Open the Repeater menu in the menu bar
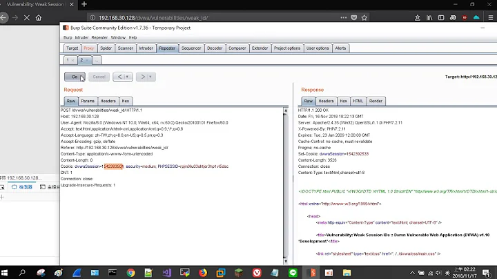497x279 pixels. click(x=99, y=37)
